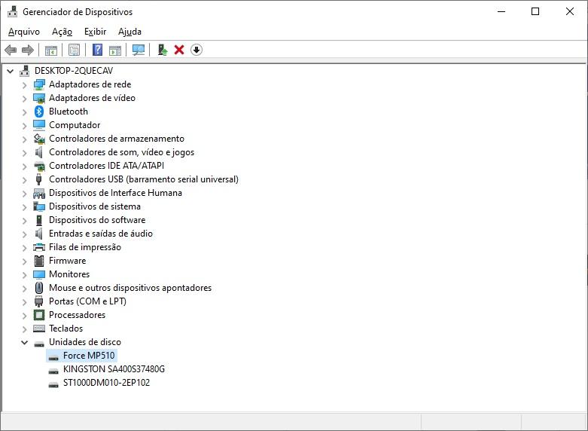Viewport: 588px width, 431px height.
Task: Click the Entradas e saídas de áudio icon
Action: tap(38, 234)
